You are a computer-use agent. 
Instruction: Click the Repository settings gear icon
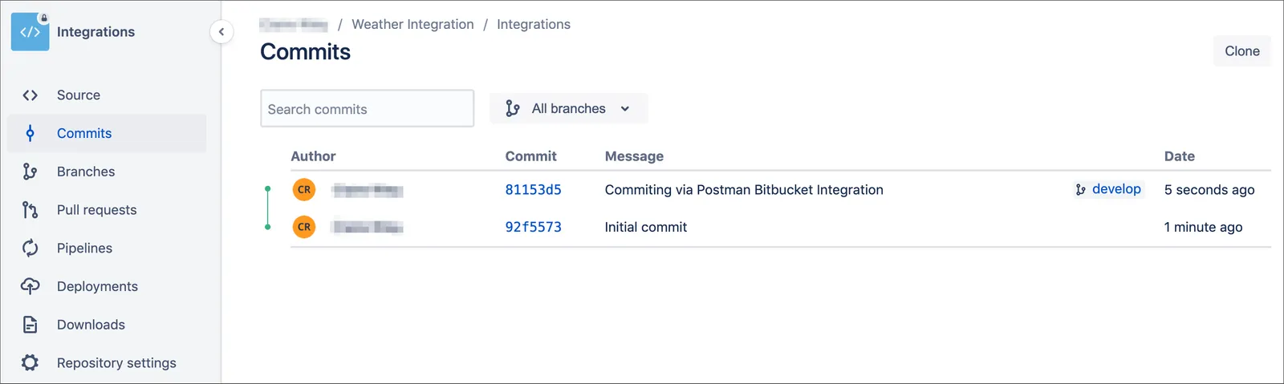30,363
